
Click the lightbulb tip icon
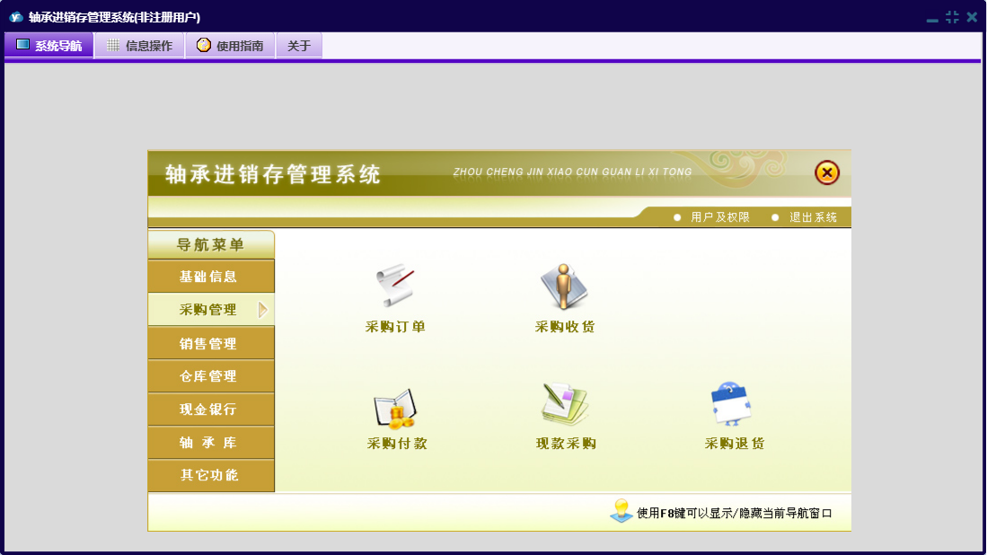pos(621,510)
